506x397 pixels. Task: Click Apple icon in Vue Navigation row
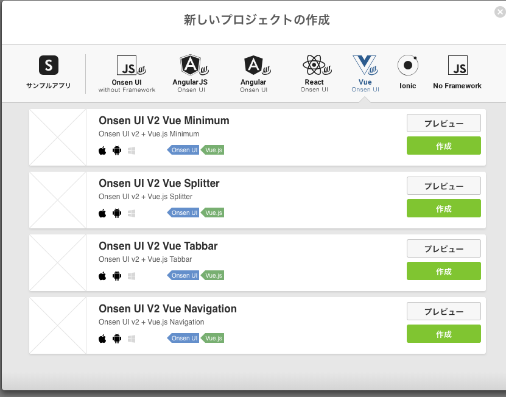[102, 339]
